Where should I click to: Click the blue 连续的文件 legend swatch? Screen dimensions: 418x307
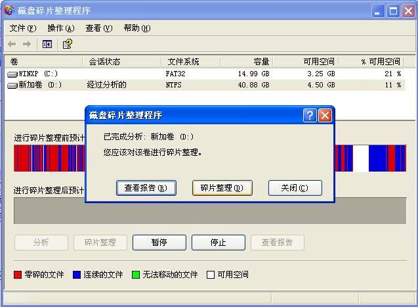point(77,275)
